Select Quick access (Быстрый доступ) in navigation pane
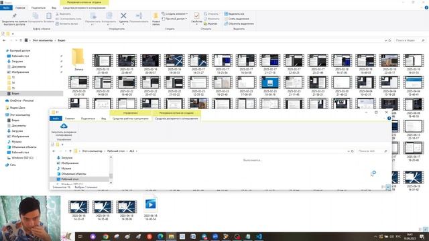This screenshot has width=429, height=241. click(19, 51)
